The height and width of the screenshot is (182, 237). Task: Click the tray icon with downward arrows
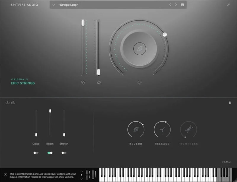click(7, 103)
